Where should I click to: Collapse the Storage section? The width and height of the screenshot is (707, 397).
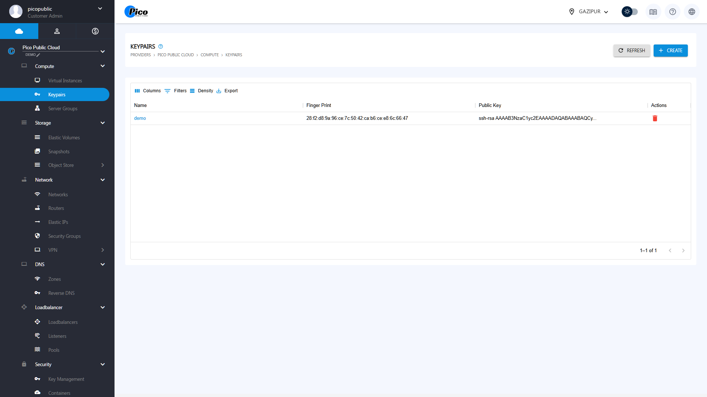click(x=102, y=123)
